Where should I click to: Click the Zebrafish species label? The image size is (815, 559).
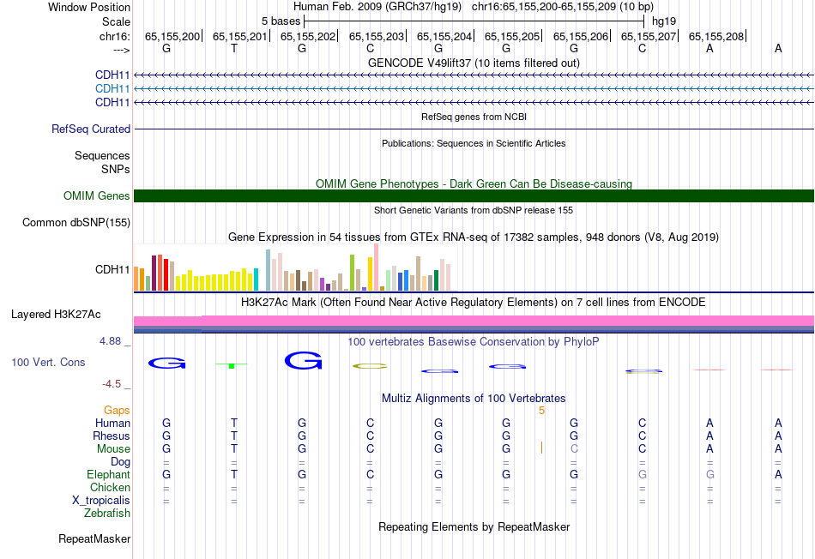(x=107, y=513)
